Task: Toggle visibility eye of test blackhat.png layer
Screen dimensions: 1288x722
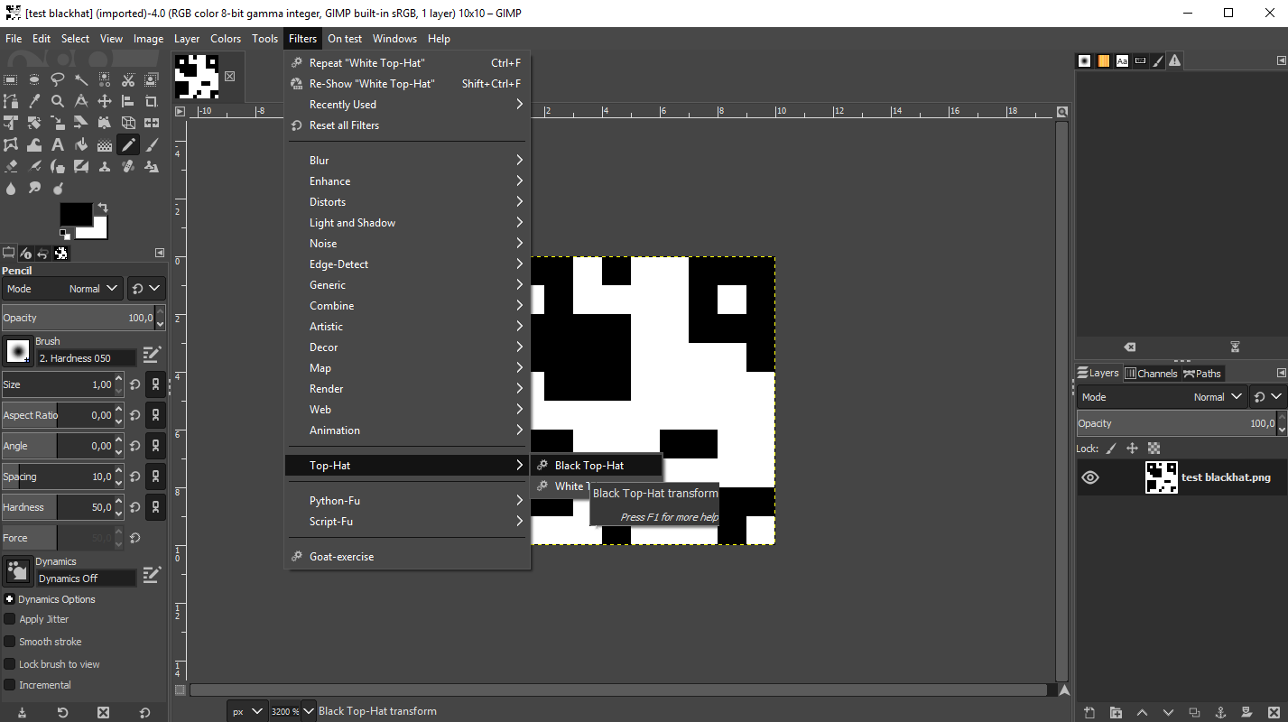Action: 1090,477
